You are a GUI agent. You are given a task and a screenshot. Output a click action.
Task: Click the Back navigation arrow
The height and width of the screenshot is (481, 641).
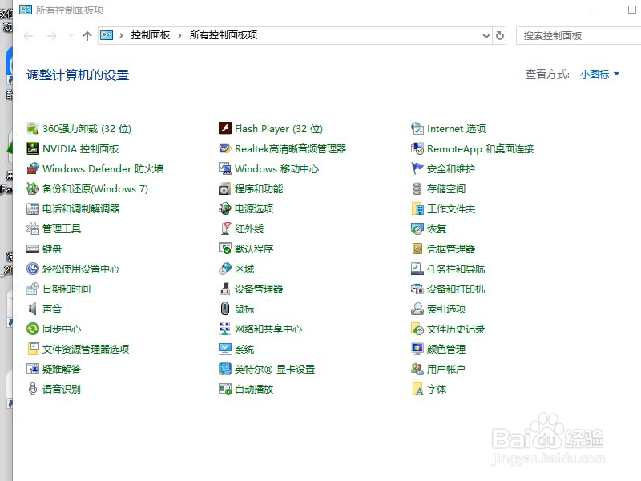point(29,36)
